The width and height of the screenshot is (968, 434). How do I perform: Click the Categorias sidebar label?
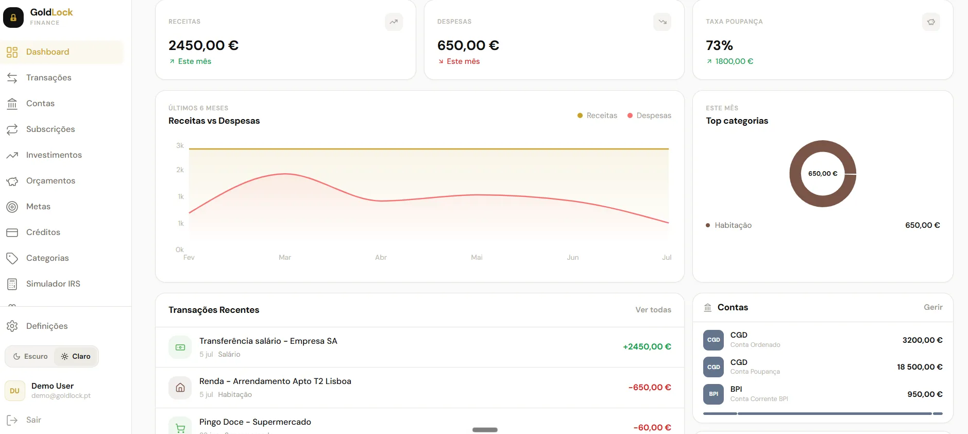47,258
